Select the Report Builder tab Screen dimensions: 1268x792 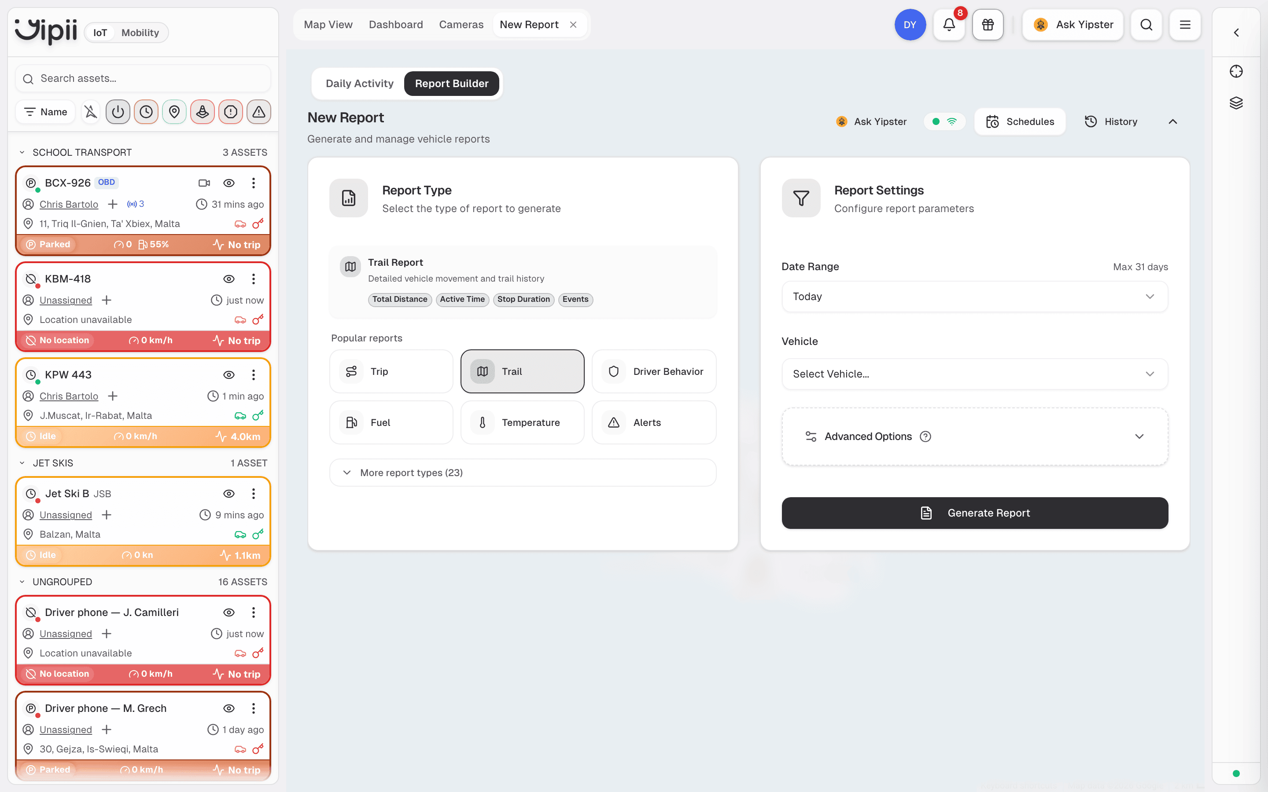[452, 83]
